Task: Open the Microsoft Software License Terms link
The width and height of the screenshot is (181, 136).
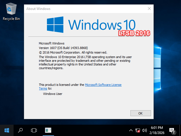Action: pos(103,85)
